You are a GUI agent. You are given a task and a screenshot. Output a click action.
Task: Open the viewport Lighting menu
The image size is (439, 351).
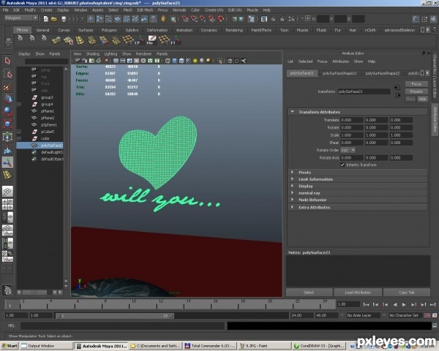pyautogui.click(x=110, y=53)
